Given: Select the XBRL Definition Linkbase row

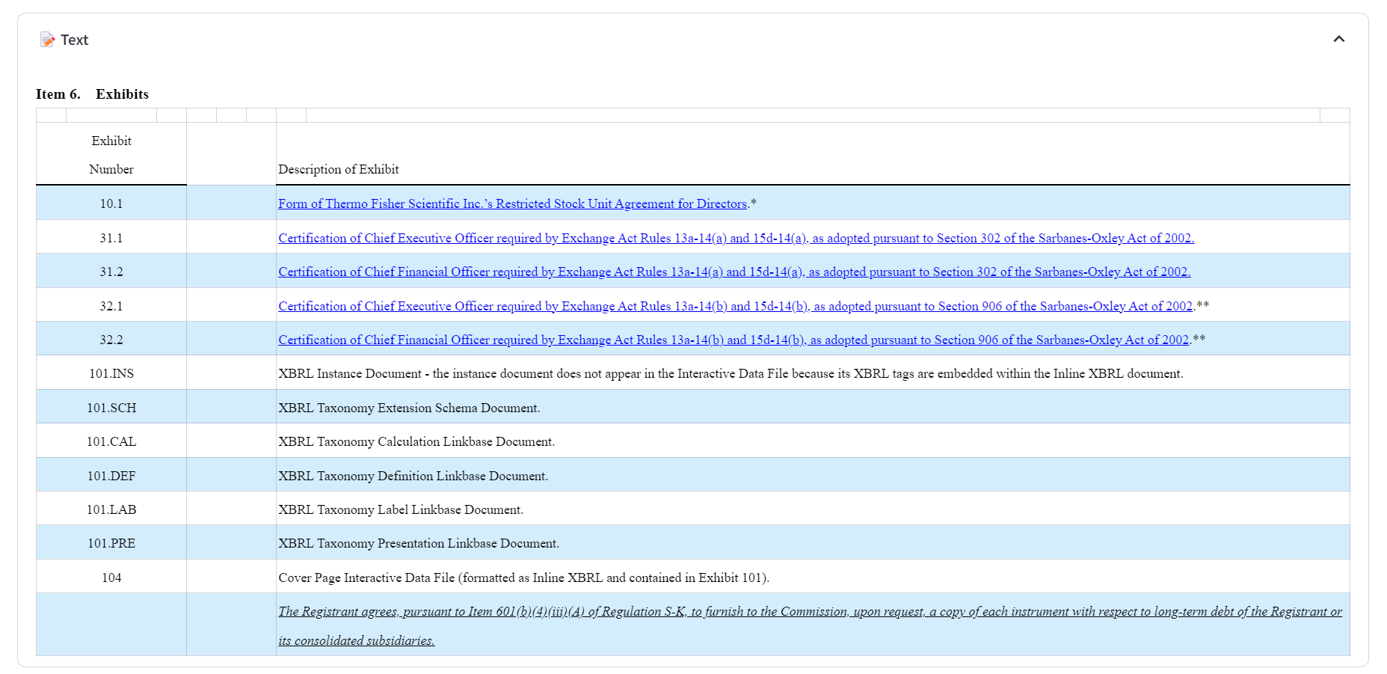Looking at the screenshot, I should [x=413, y=475].
